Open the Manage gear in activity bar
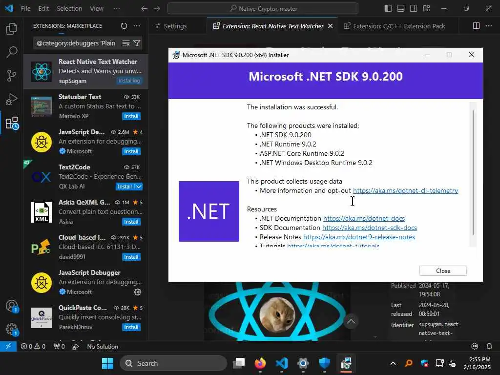This screenshot has width=500, height=375. [x=12, y=330]
